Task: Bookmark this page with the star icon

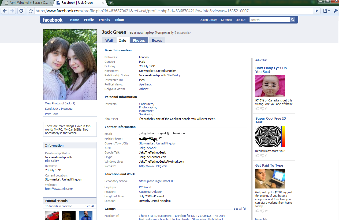Action: 31,11
